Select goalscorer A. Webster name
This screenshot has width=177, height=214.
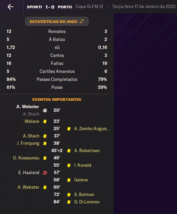coord(28,107)
